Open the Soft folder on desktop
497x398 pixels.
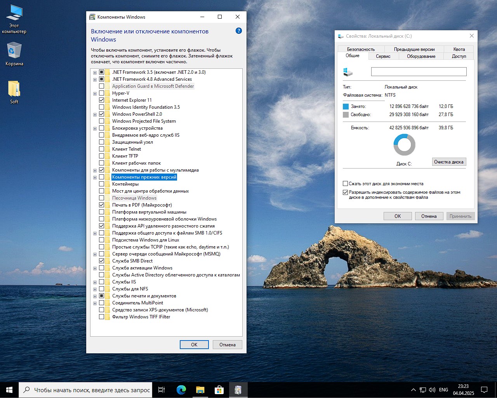(x=14, y=89)
